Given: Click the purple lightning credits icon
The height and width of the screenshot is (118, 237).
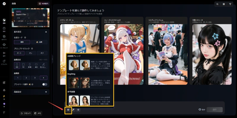Looking at the screenshot, I should click(x=4, y=104).
